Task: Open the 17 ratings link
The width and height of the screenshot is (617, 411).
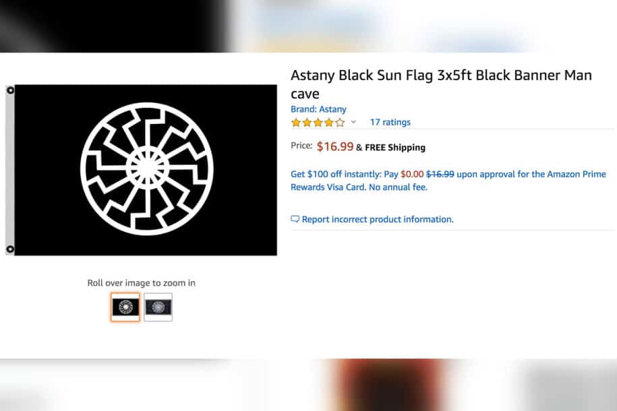Action: 390,122
